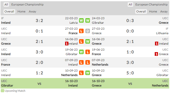Click the light green Upcoming Match legend swatch
This screenshot has width=170, height=98.
[x=3, y=91]
